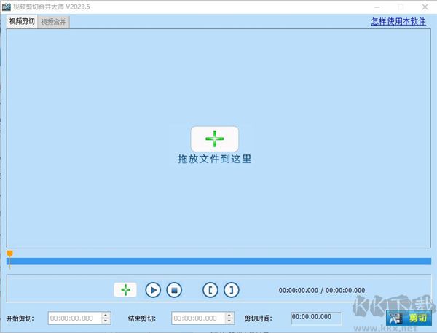The width and height of the screenshot is (437, 333).
Task: Increase 开始剪切 time with up arrow
Action: 106,316
